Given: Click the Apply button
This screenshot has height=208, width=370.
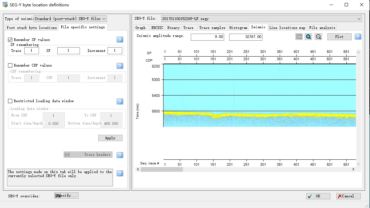Looking at the screenshot, I should click(110, 138).
